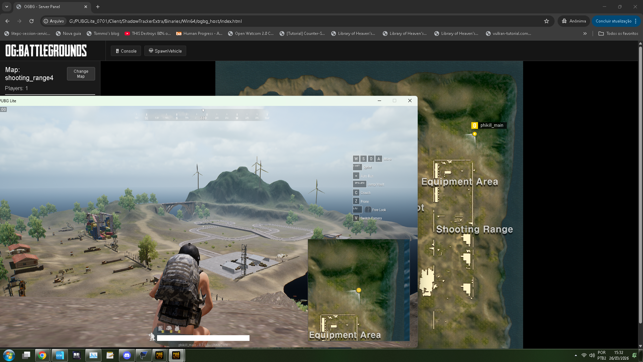Bookmark this page with the star icon
The image size is (643, 362).
547,21
